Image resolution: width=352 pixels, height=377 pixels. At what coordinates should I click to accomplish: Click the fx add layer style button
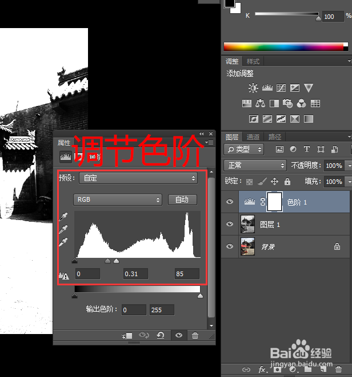coord(262,369)
